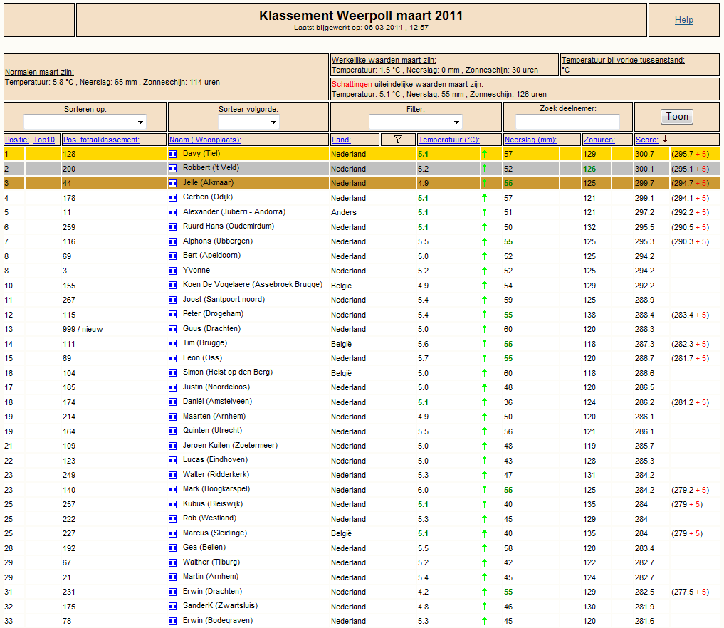The height and width of the screenshot is (628, 724).
Task: Open info icon for Koen De Vogelaere
Action: (x=173, y=286)
